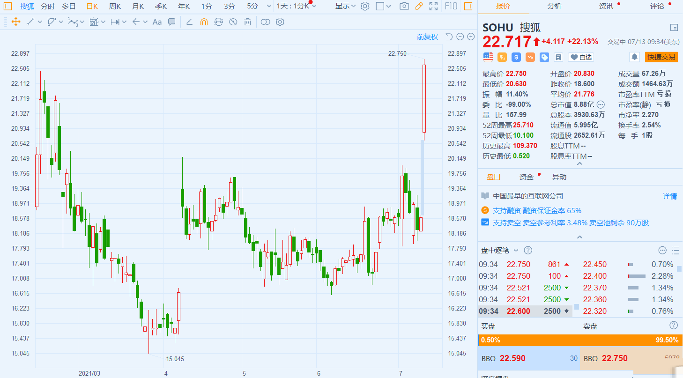Click the US market flag icon
The width and height of the screenshot is (683, 378).
(x=488, y=57)
